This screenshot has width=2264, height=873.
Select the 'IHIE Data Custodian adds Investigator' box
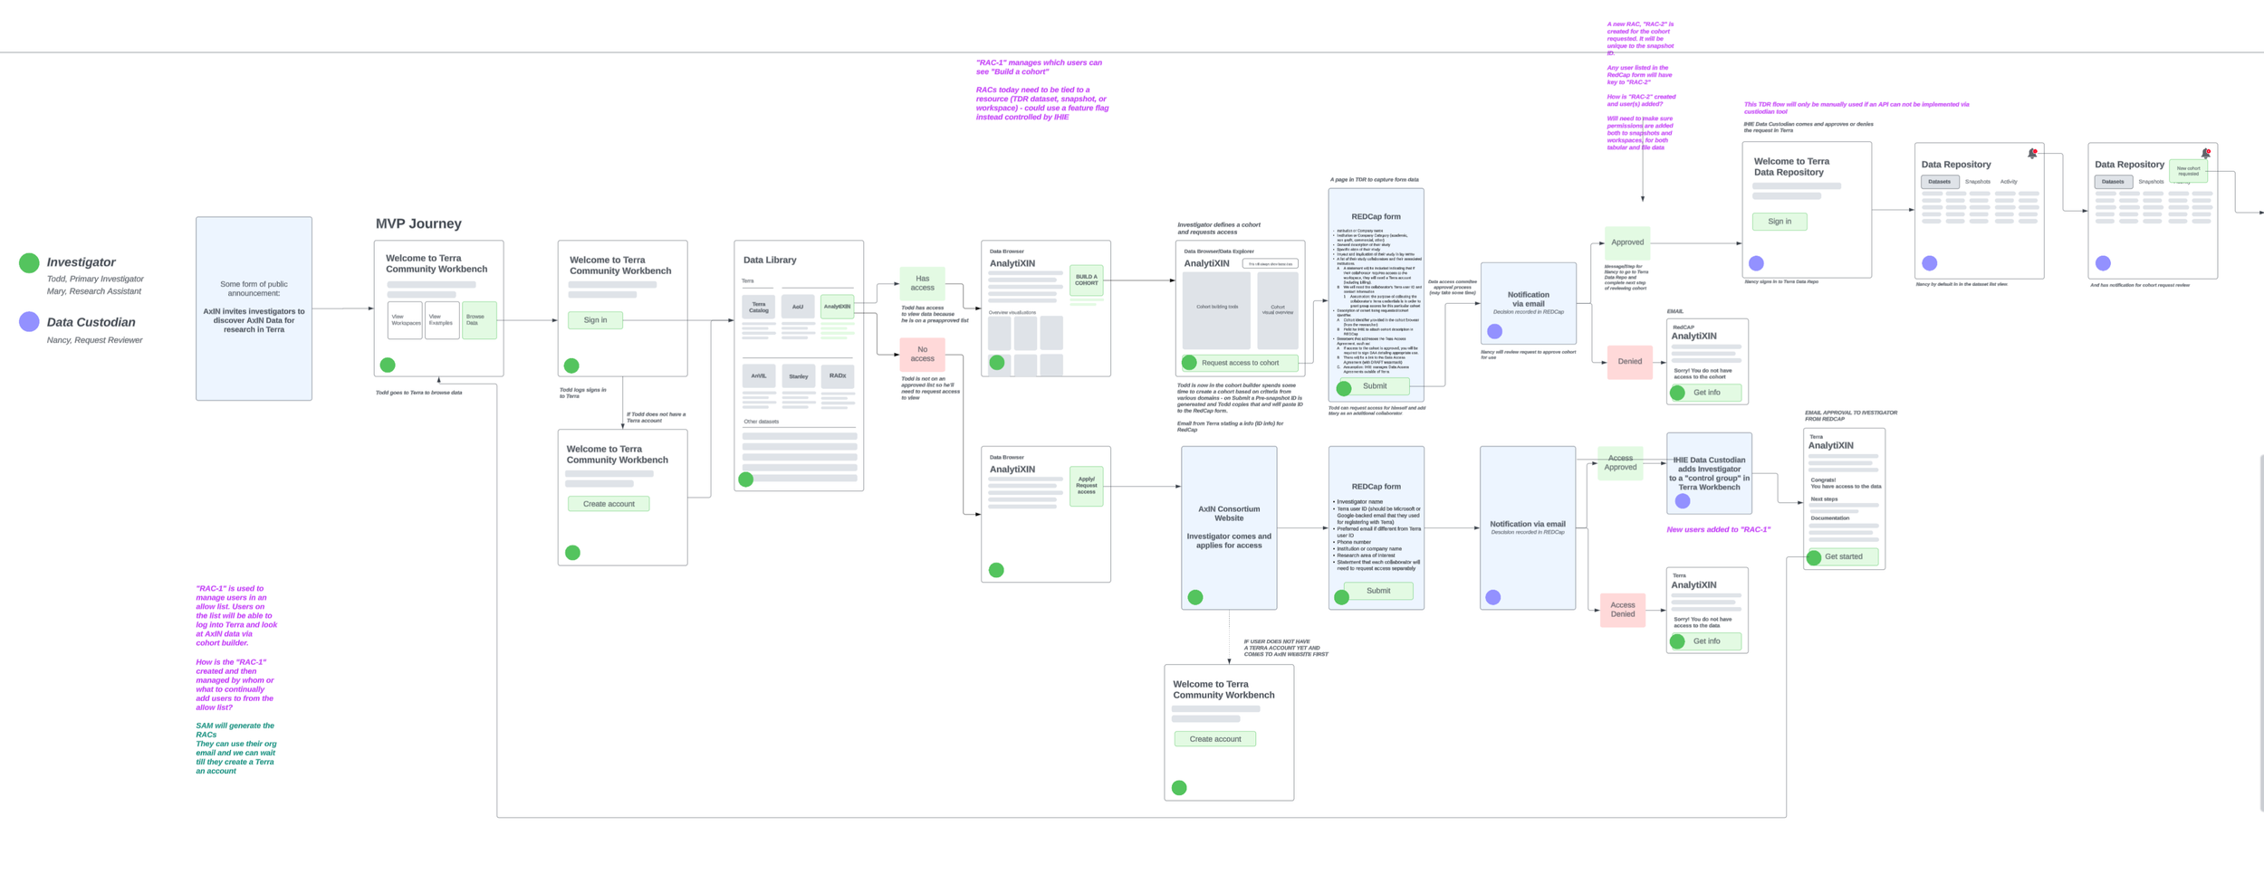[x=1709, y=474]
